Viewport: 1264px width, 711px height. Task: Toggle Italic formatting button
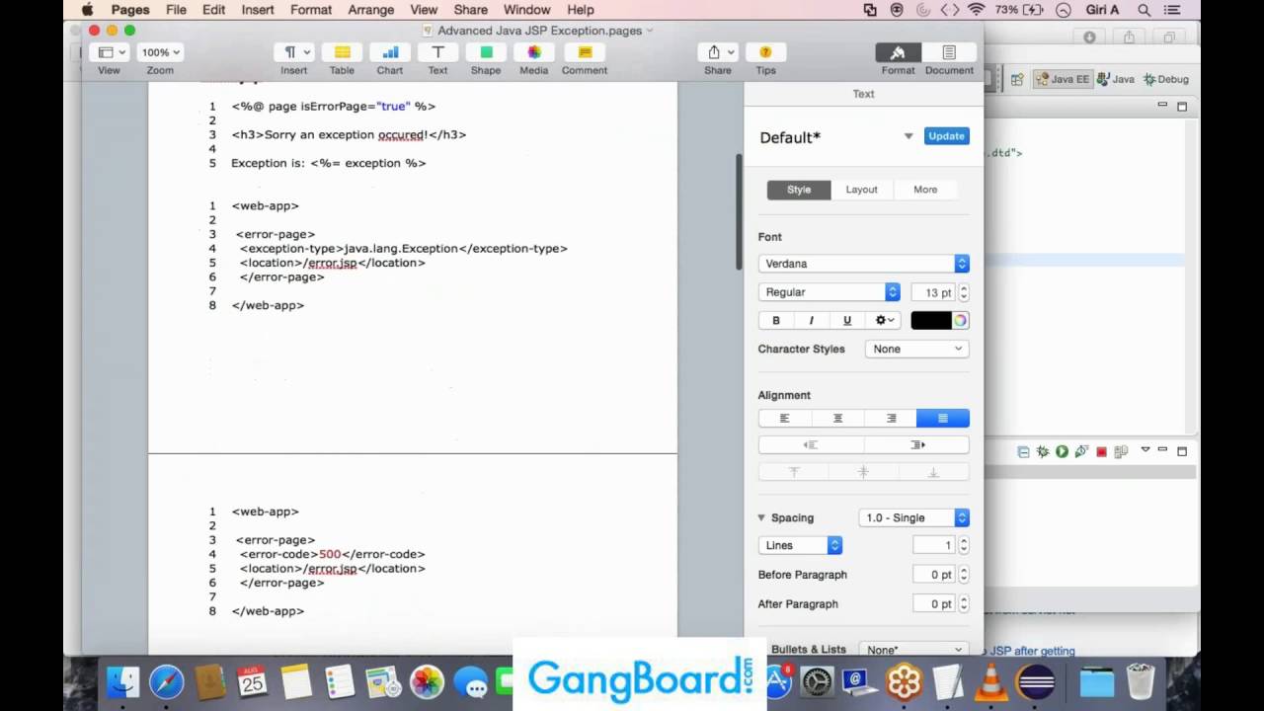click(x=811, y=320)
